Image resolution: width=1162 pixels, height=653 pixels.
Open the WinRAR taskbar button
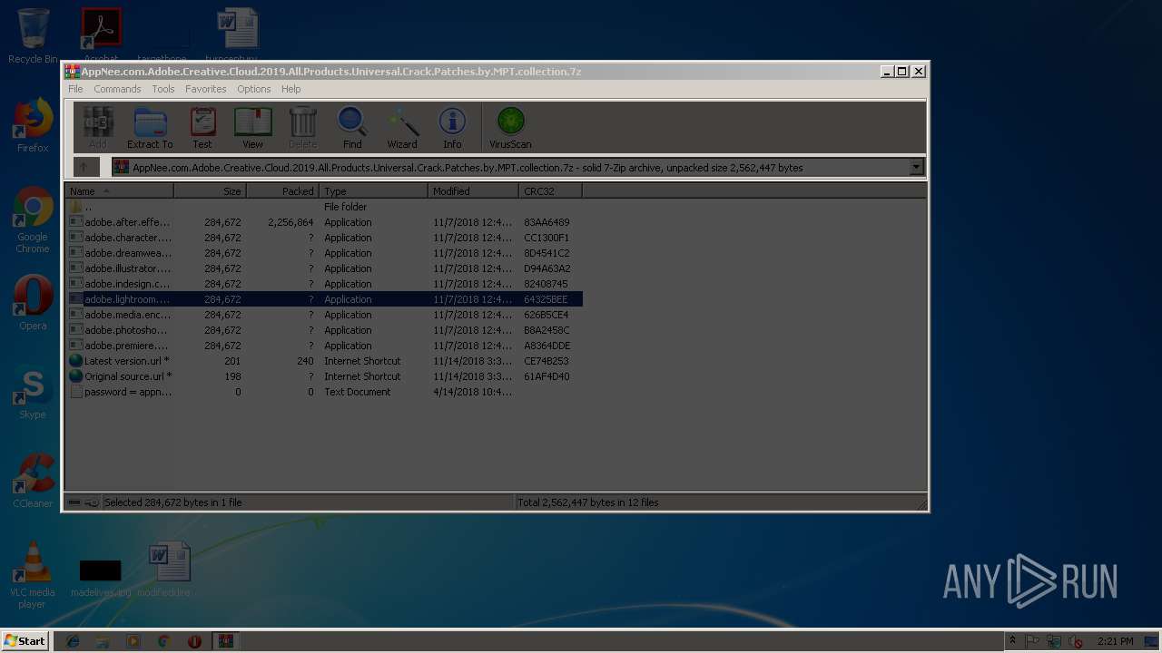pos(225,641)
